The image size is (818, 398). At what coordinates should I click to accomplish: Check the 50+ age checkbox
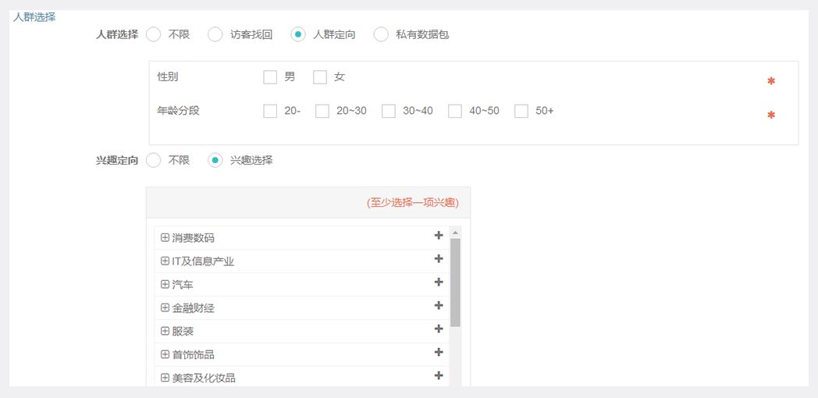[x=521, y=112]
